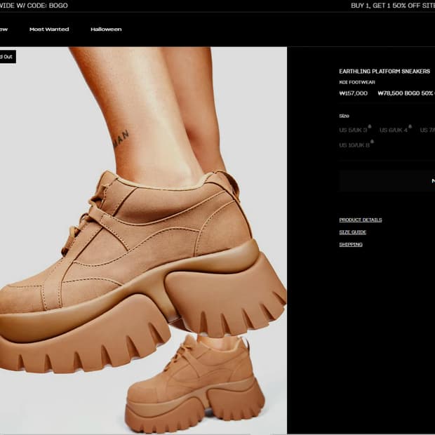Click the notify bell beside US 5/UK 3
The height and width of the screenshot is (435, 435).
370,127
